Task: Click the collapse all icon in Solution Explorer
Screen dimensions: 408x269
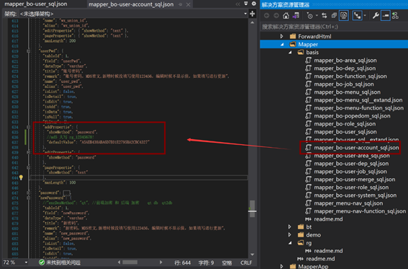Action: 334,16
